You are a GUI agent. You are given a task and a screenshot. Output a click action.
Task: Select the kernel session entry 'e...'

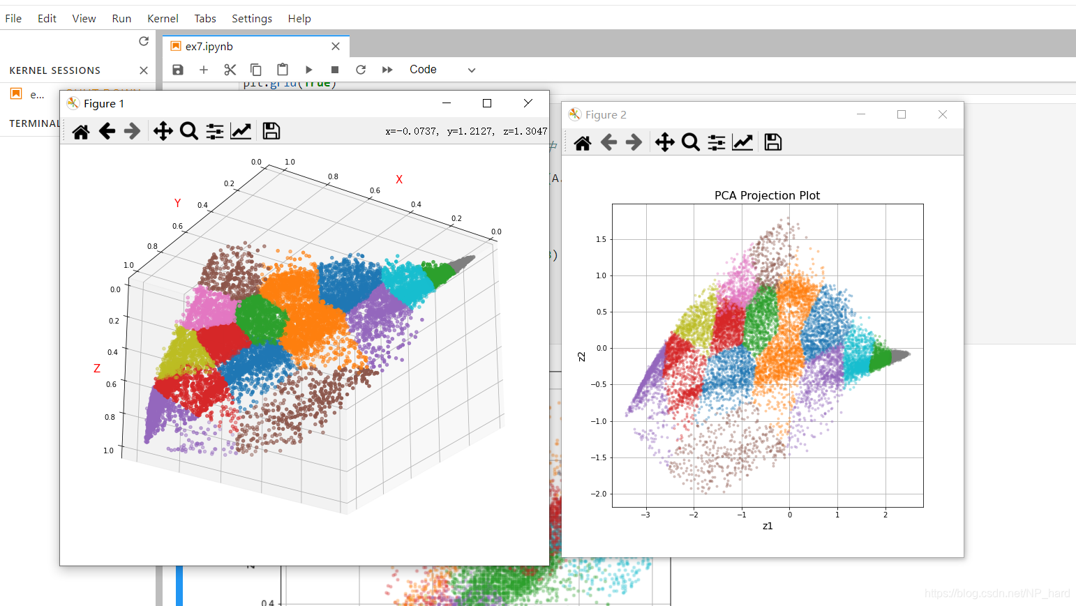[37, 95]
